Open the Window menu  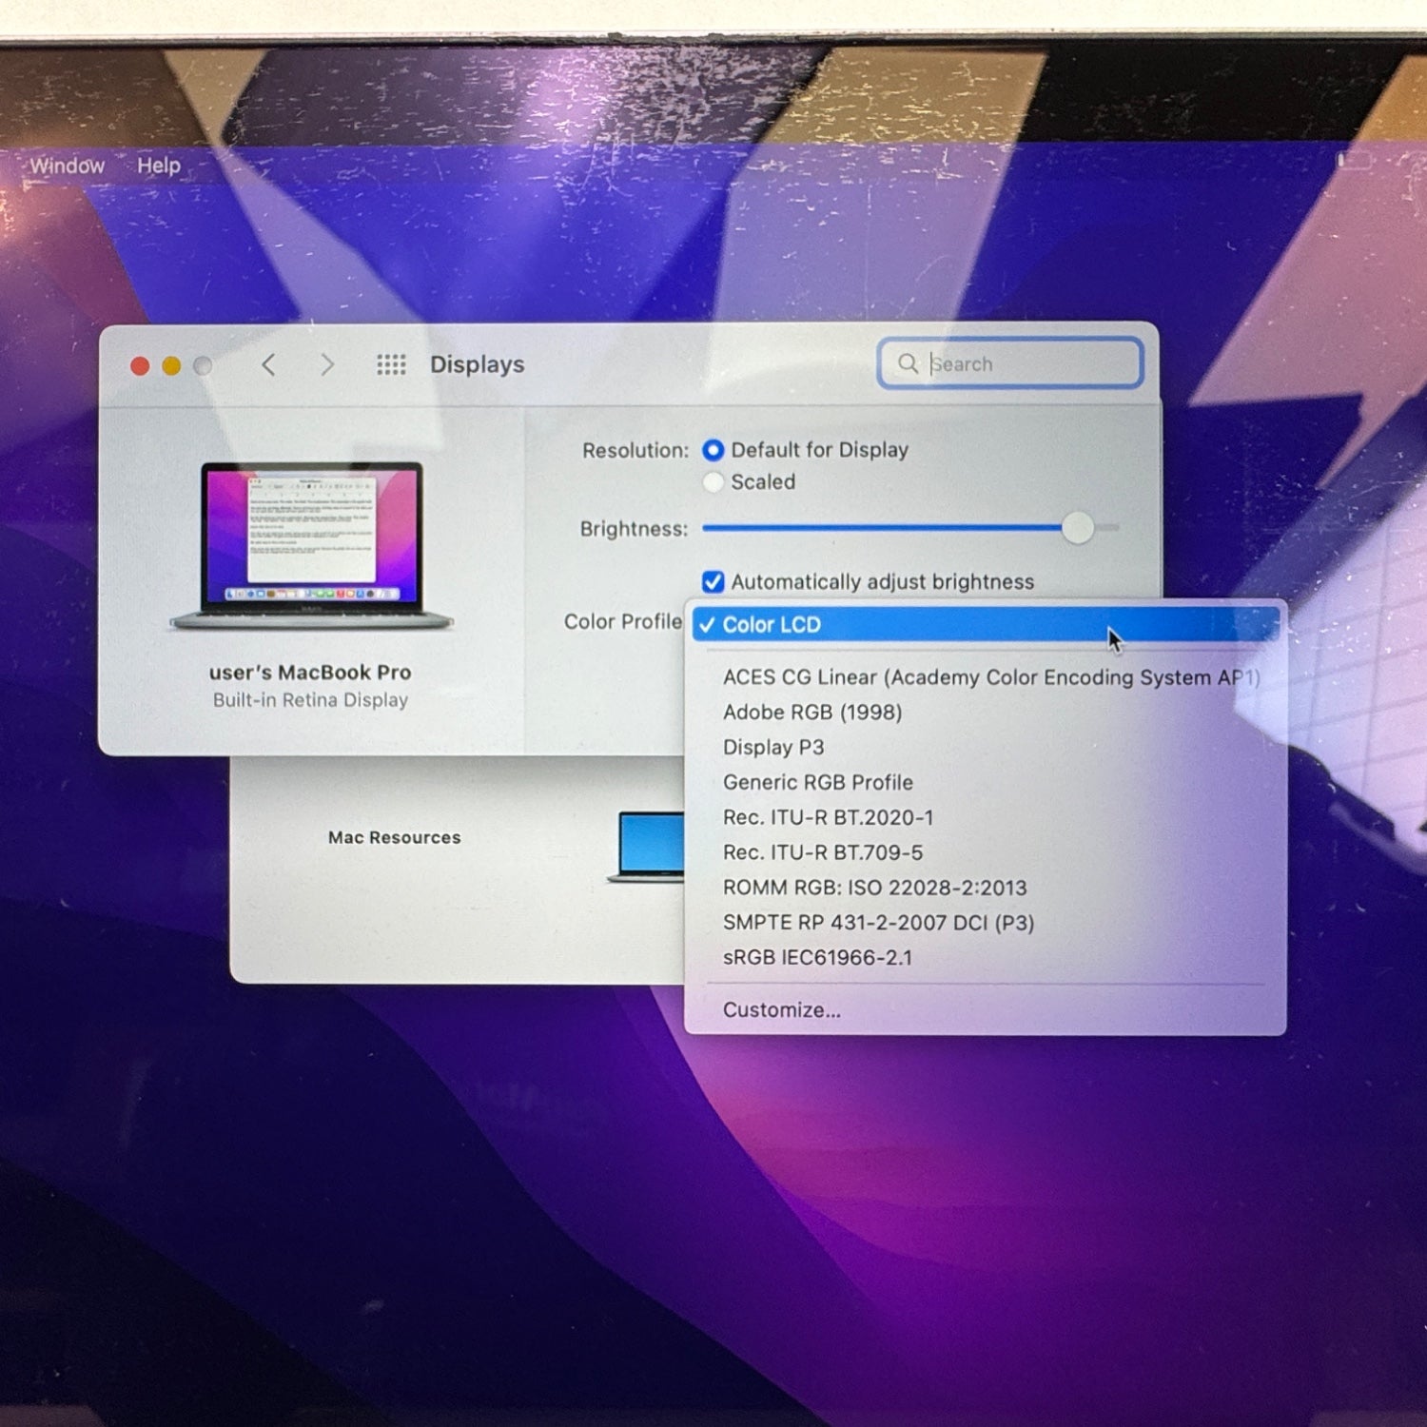click(x=67, y=166)
